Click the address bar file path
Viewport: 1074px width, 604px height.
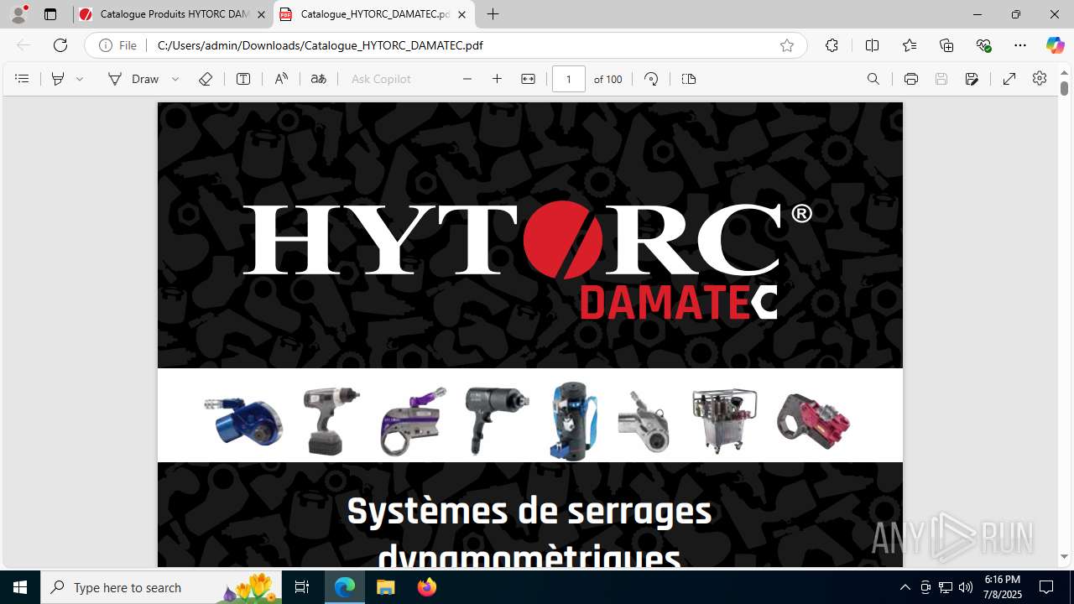(x=320, y=45)
